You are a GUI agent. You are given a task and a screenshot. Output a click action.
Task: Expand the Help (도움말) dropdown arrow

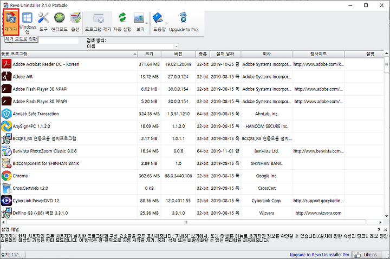click(x=166, y=23)
